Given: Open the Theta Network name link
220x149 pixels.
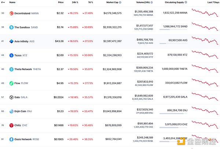Looking at the screenshot, I should pos(22,69).
